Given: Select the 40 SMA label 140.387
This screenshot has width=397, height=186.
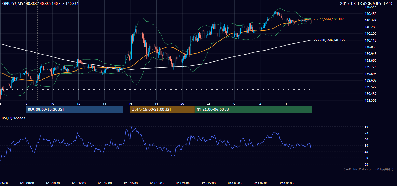Looking at the screenshot, I should [329, 19].
